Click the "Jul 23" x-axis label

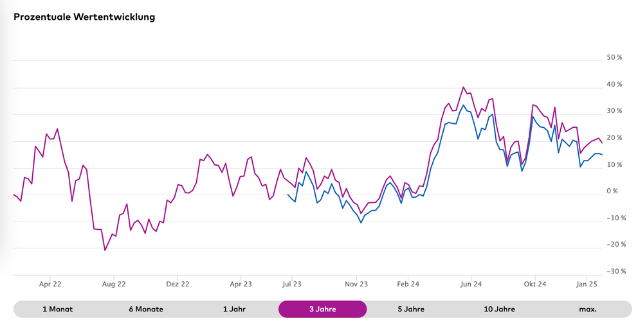(x=292, y=284)
